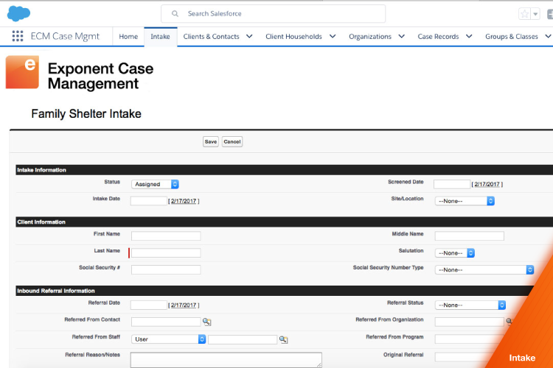553x368 pixels.
Task: Click the required Last Name field
Action: point(166,253)
